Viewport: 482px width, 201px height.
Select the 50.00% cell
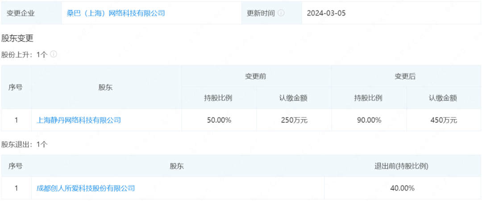click(219, 120)
